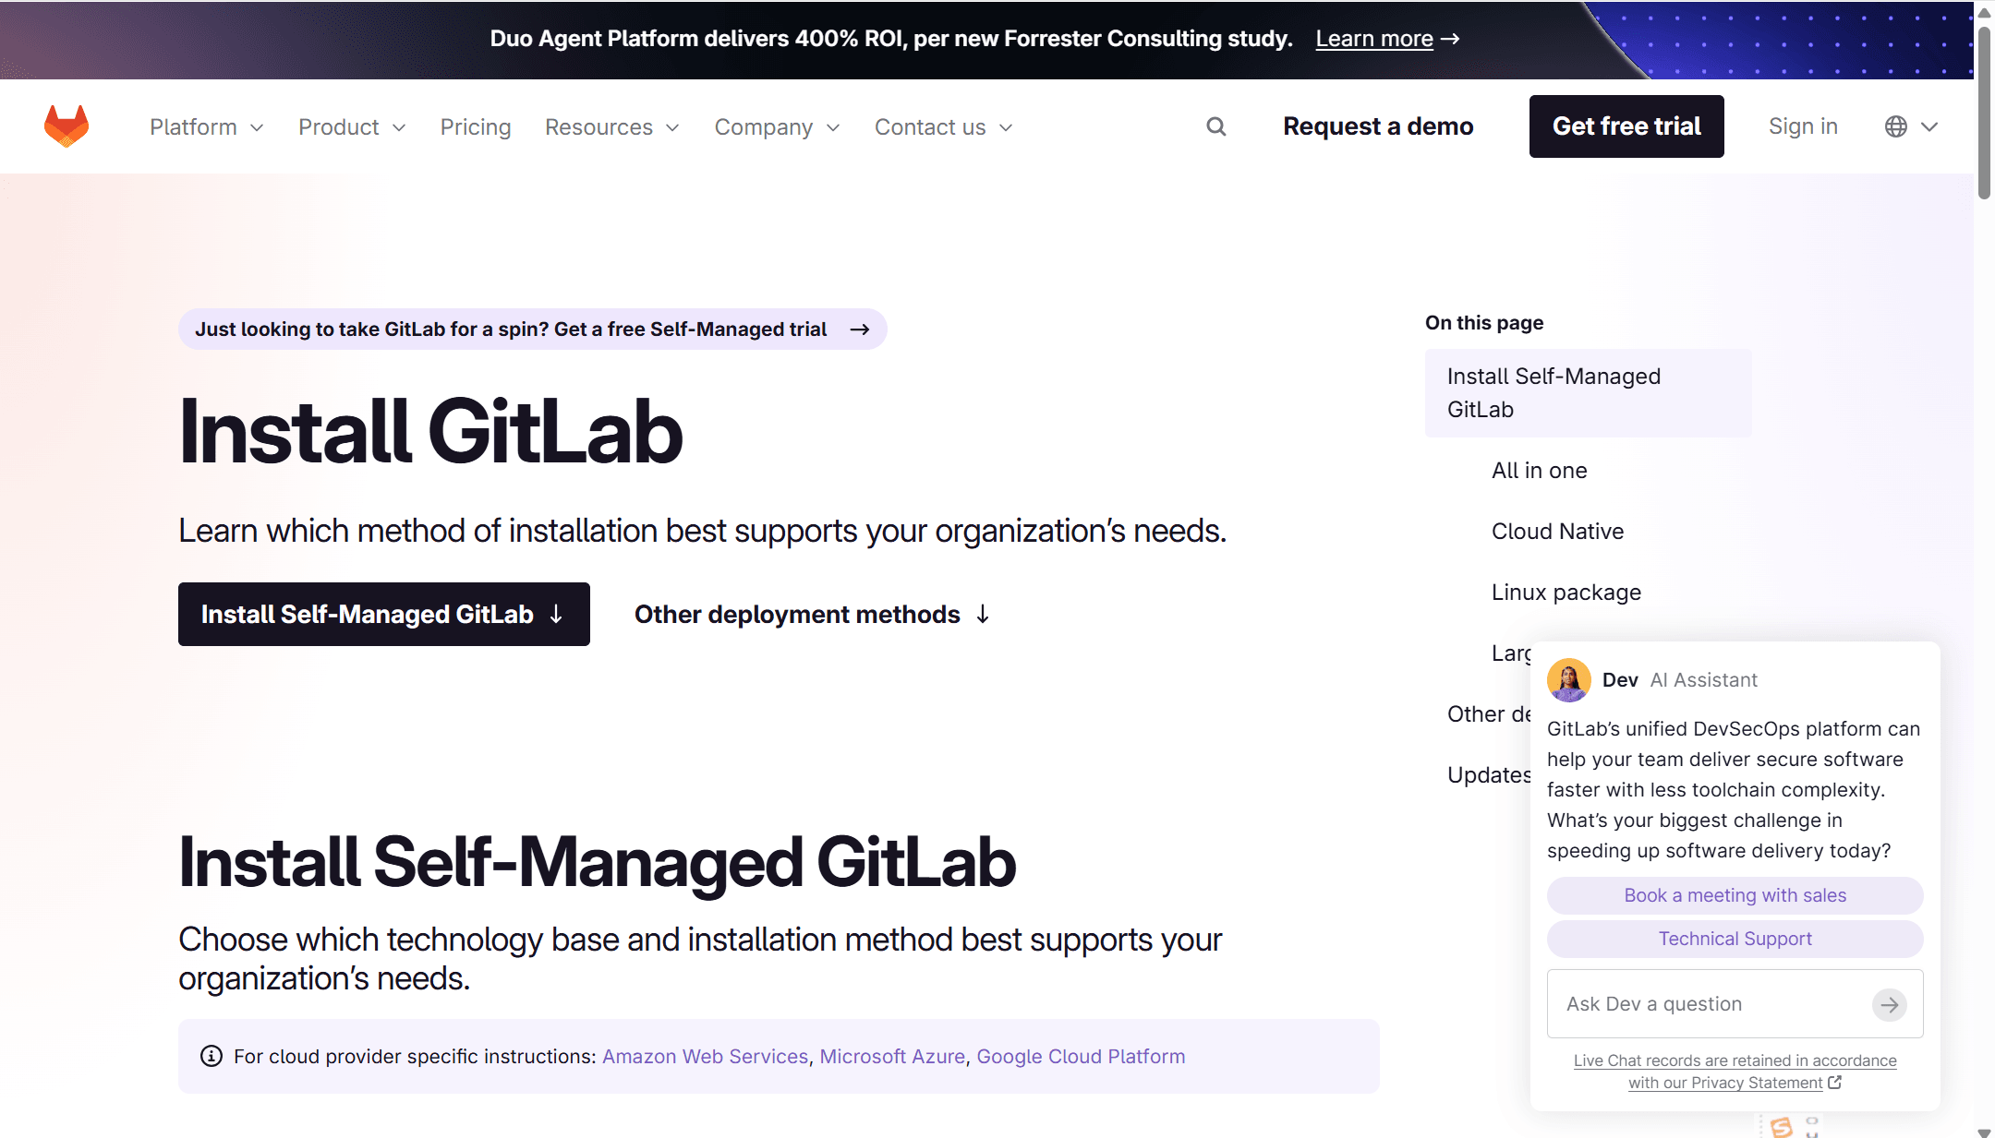The width and height of the screenshot is (1995, 1138).
Task: Open Live Chat Privacy Statement link
Action: pos(1735,1072)
